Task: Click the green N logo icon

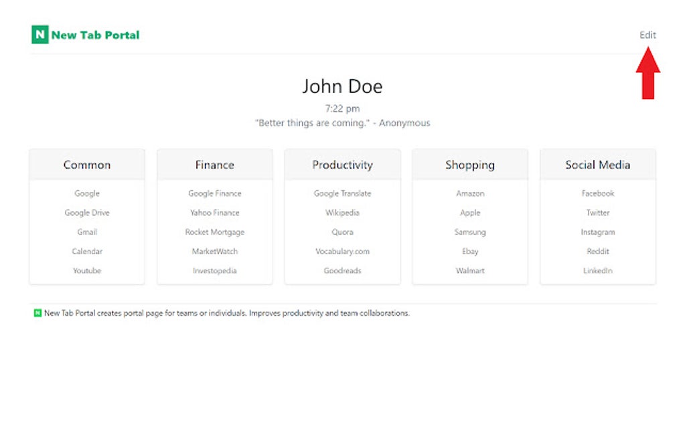Action: pyautogui.click(x=40, y=34)
